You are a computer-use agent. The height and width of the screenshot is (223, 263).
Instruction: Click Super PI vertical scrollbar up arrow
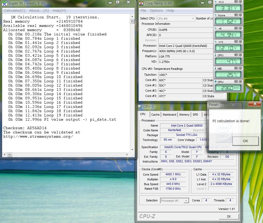coord(132,17)
